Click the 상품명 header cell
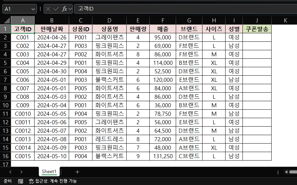297x185 pixels. tap(109, 29)
